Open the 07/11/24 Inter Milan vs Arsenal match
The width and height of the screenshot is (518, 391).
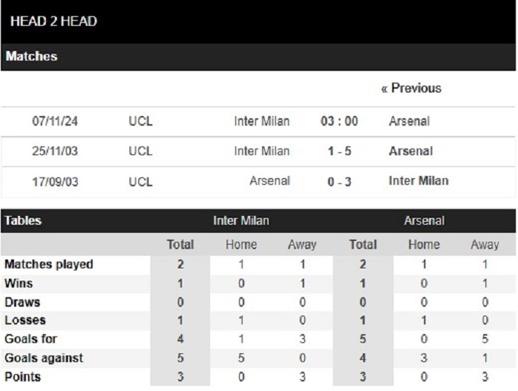point(258,121)
